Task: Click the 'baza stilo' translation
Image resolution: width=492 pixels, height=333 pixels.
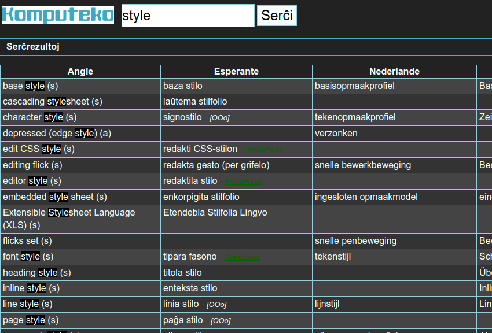Action: tap(182, 86)
